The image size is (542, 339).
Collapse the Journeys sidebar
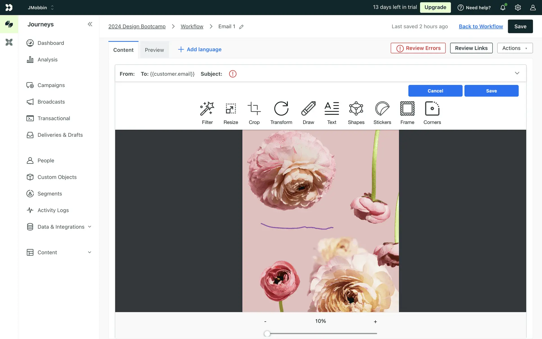(90, 24)
